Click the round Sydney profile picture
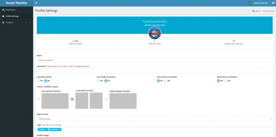 (x=155, y=33)
